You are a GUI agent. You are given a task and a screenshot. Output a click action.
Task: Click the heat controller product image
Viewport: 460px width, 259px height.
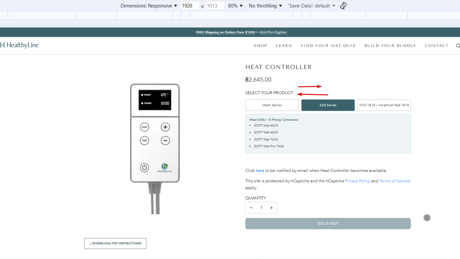[155, 148]
